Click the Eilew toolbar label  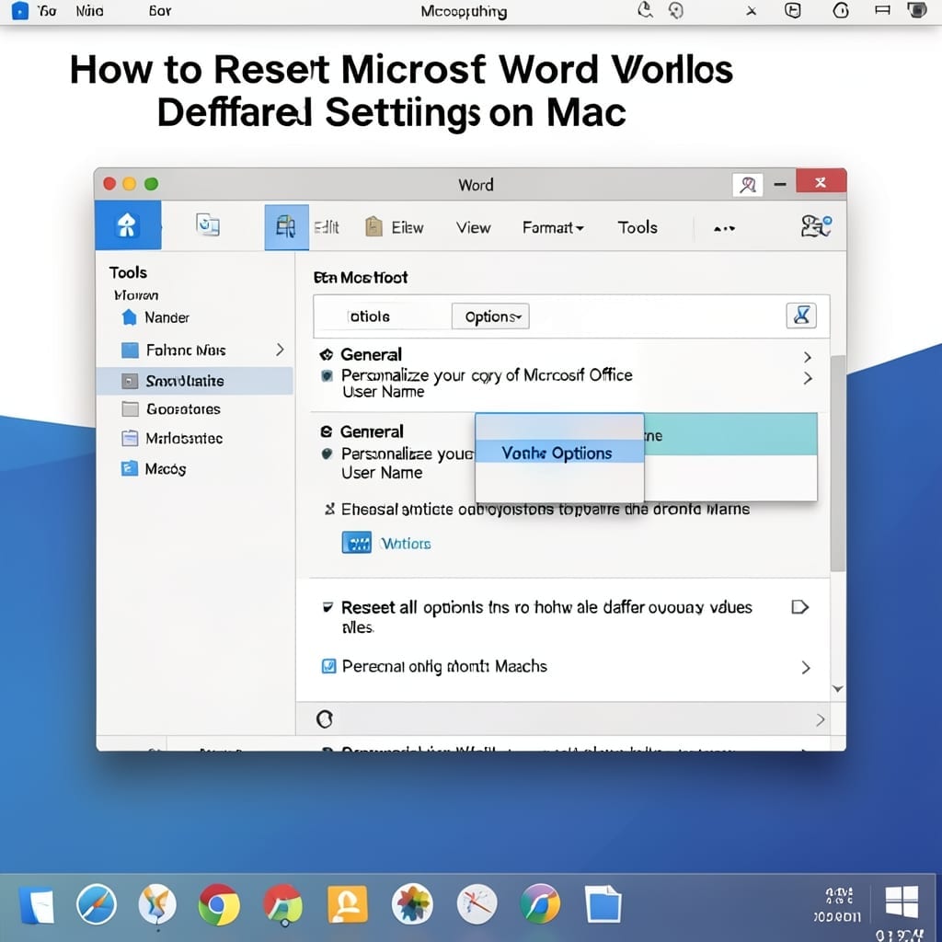coord(408,228)
